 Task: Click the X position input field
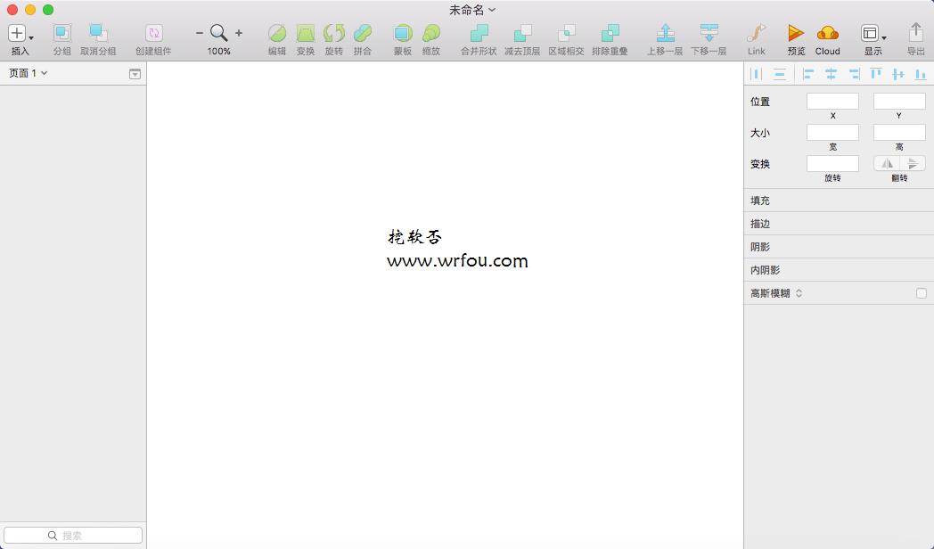tap(832, 102)
